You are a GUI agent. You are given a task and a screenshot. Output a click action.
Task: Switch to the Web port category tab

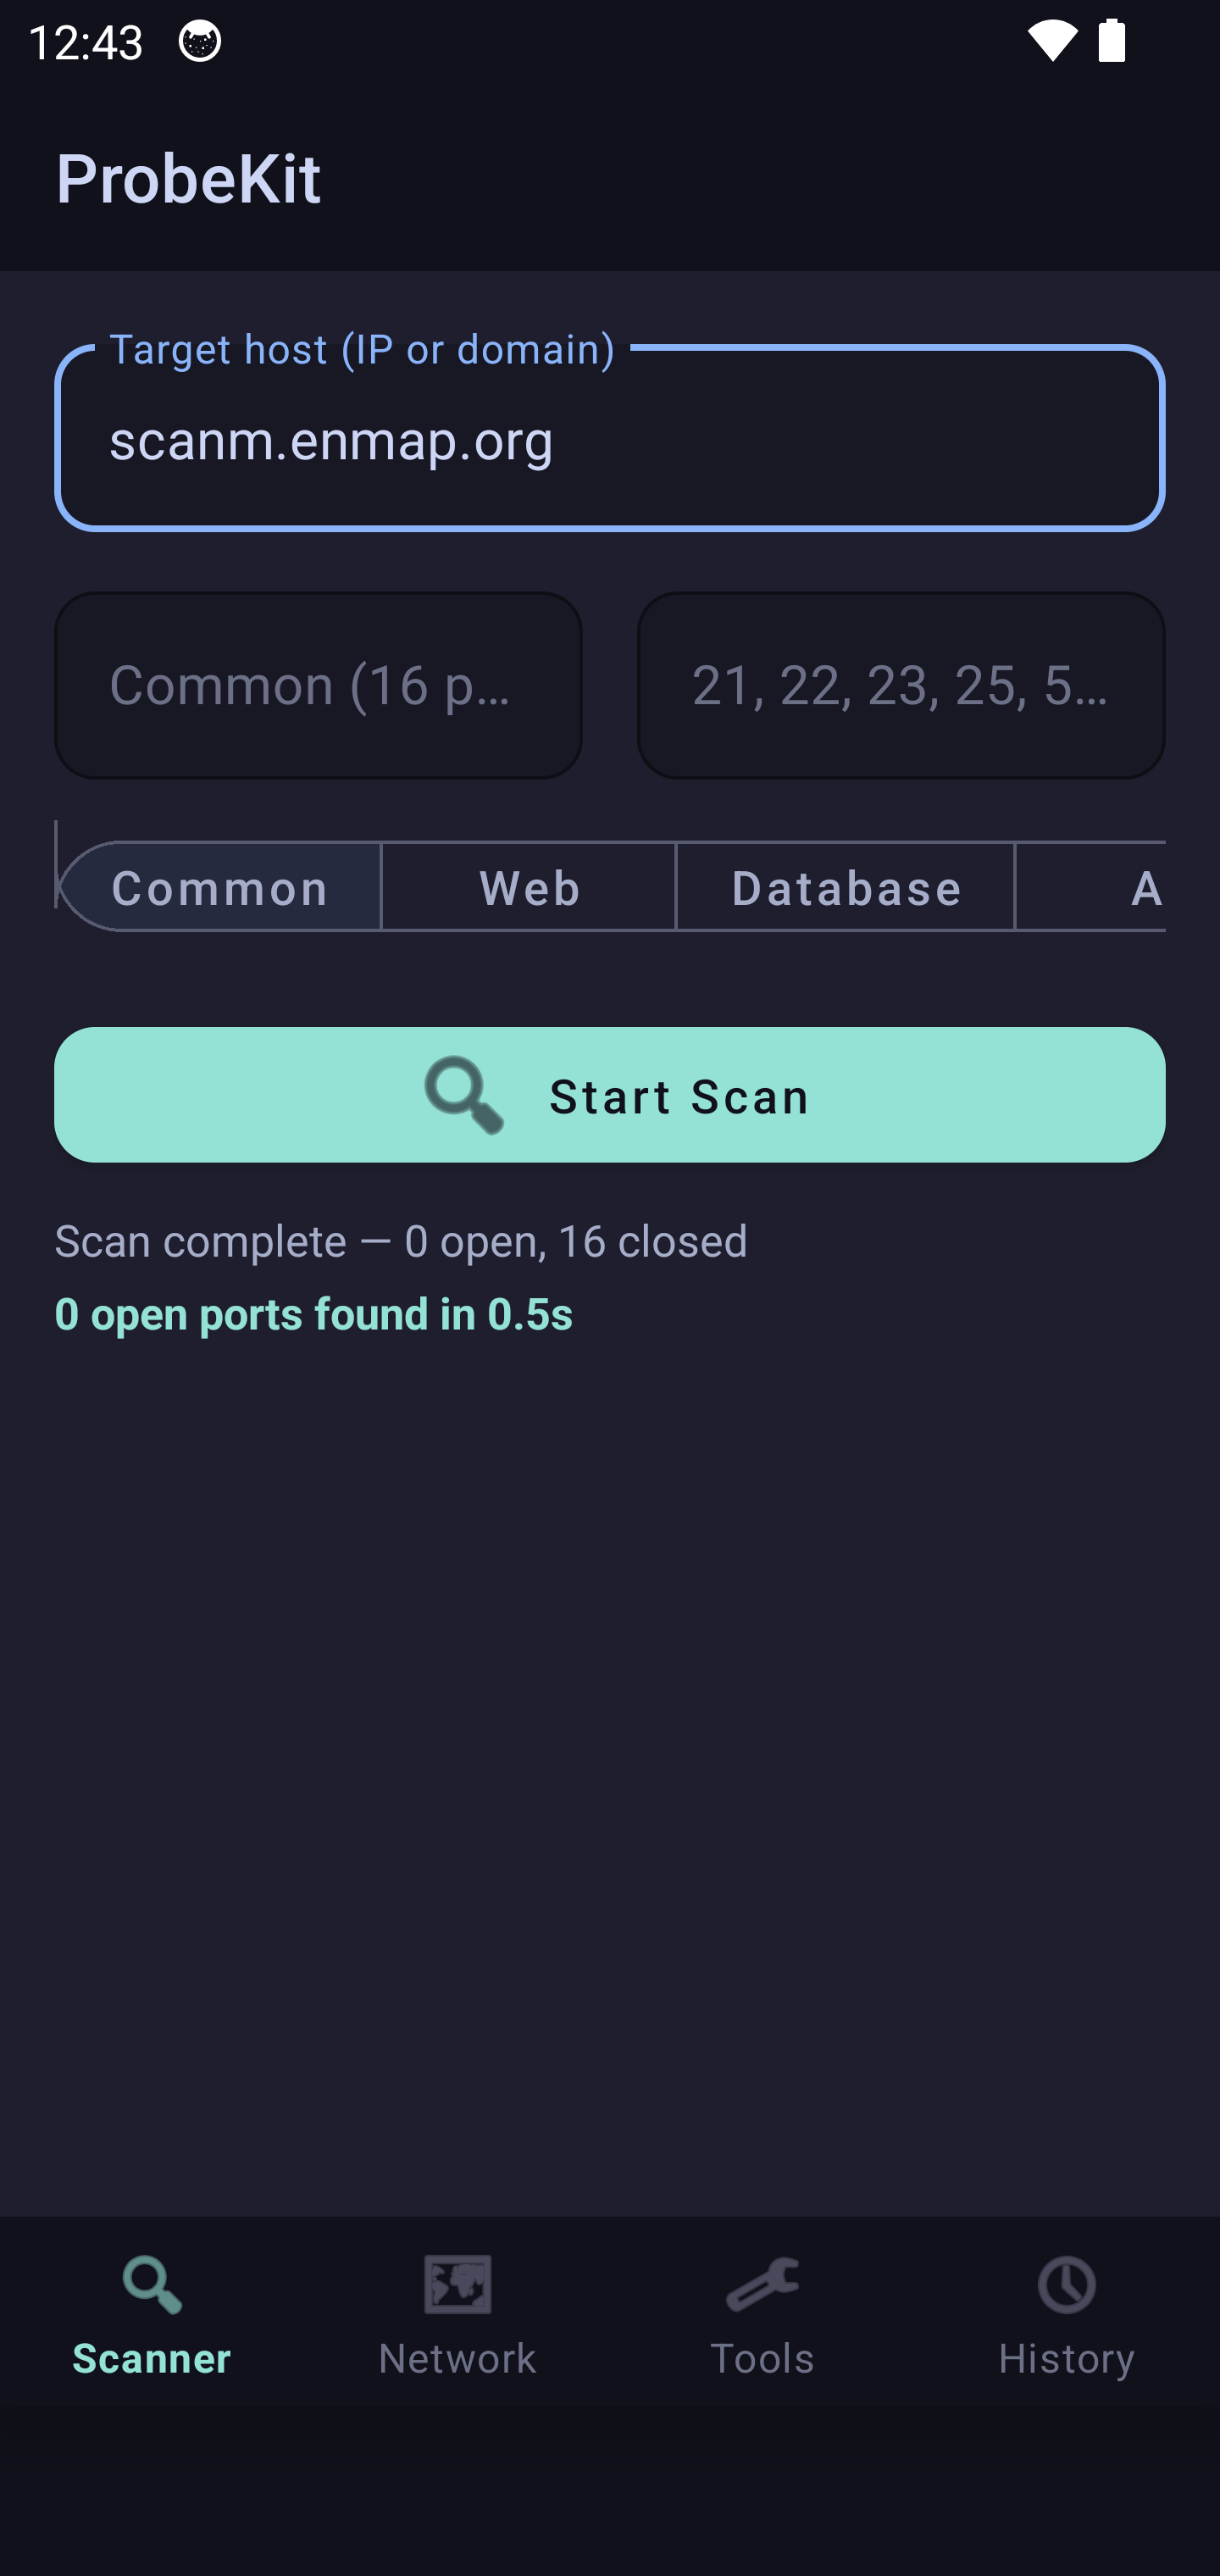click(528, 887)
